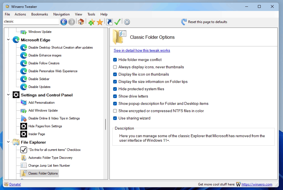Enable Always display icons, never thumbnails
The height and width of the screenshot is (190, 283).
click(115, 67)
